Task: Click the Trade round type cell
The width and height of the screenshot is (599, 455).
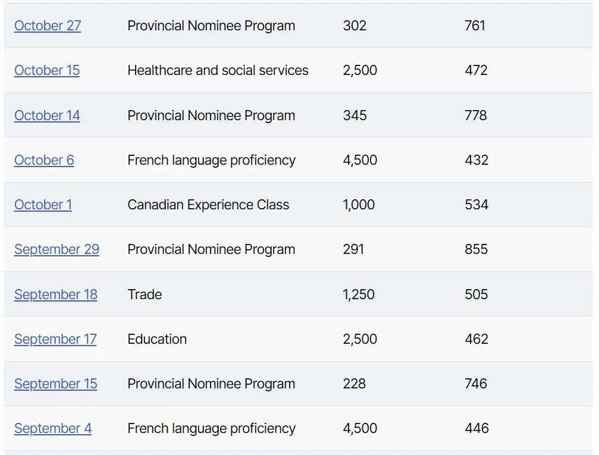Action: point(145,294)
